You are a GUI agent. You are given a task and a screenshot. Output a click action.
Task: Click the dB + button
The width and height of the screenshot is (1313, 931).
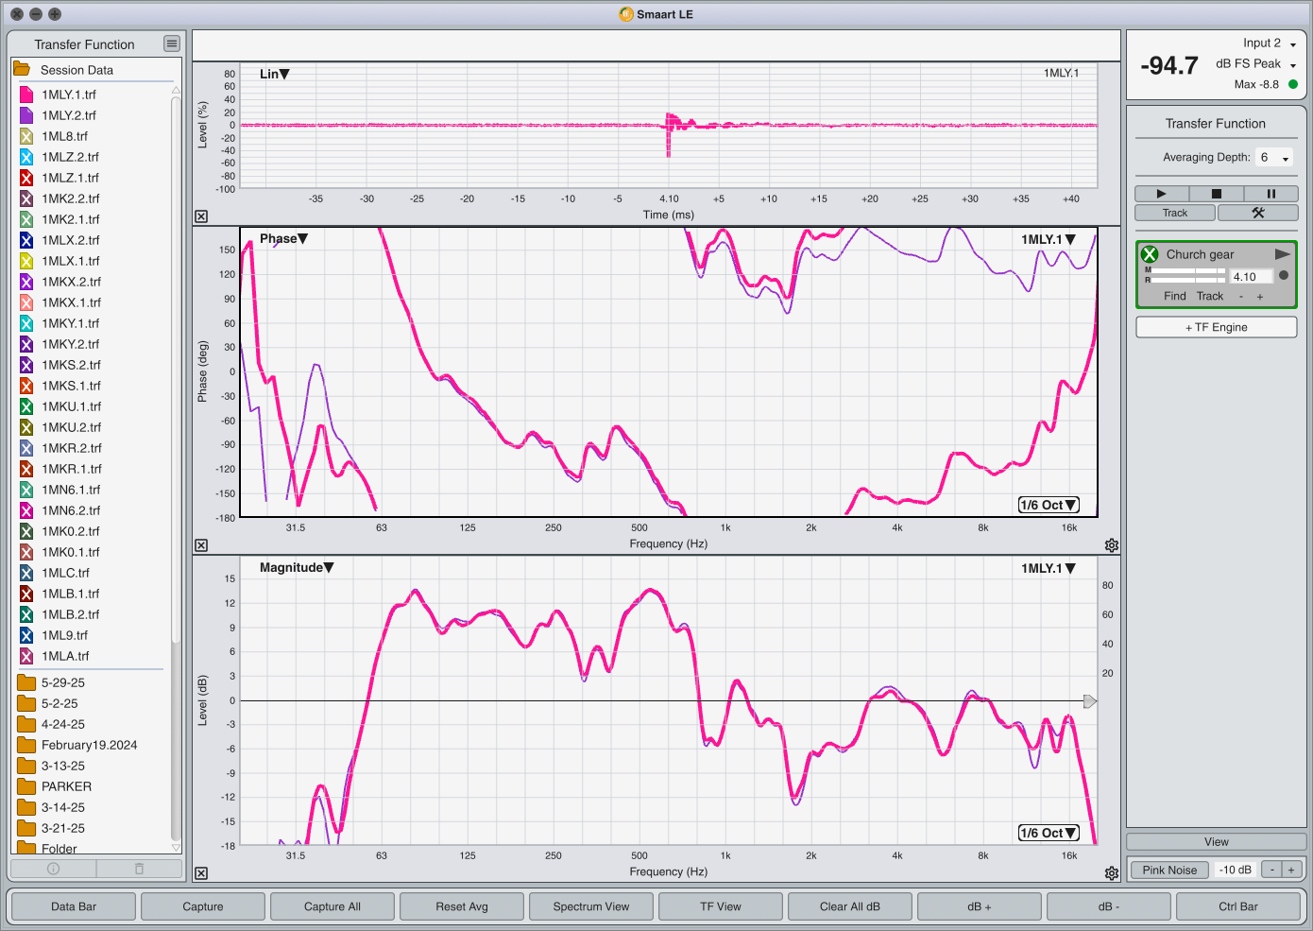pyautogui.click(x=980, y=906)
